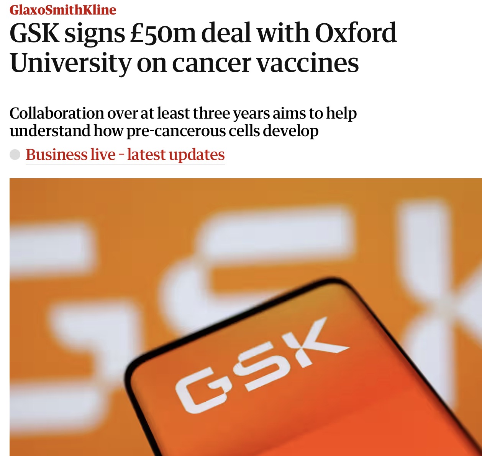Click the grey bullet beside Business live
This screenshot has width=482, height=456.
[x=15, y=155]
